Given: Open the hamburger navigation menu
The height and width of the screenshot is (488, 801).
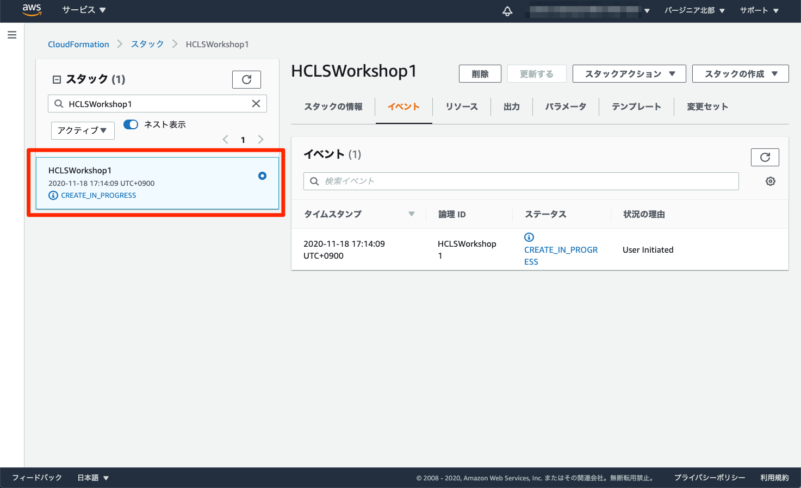Looking at the screenshot, I should [12, 35].
